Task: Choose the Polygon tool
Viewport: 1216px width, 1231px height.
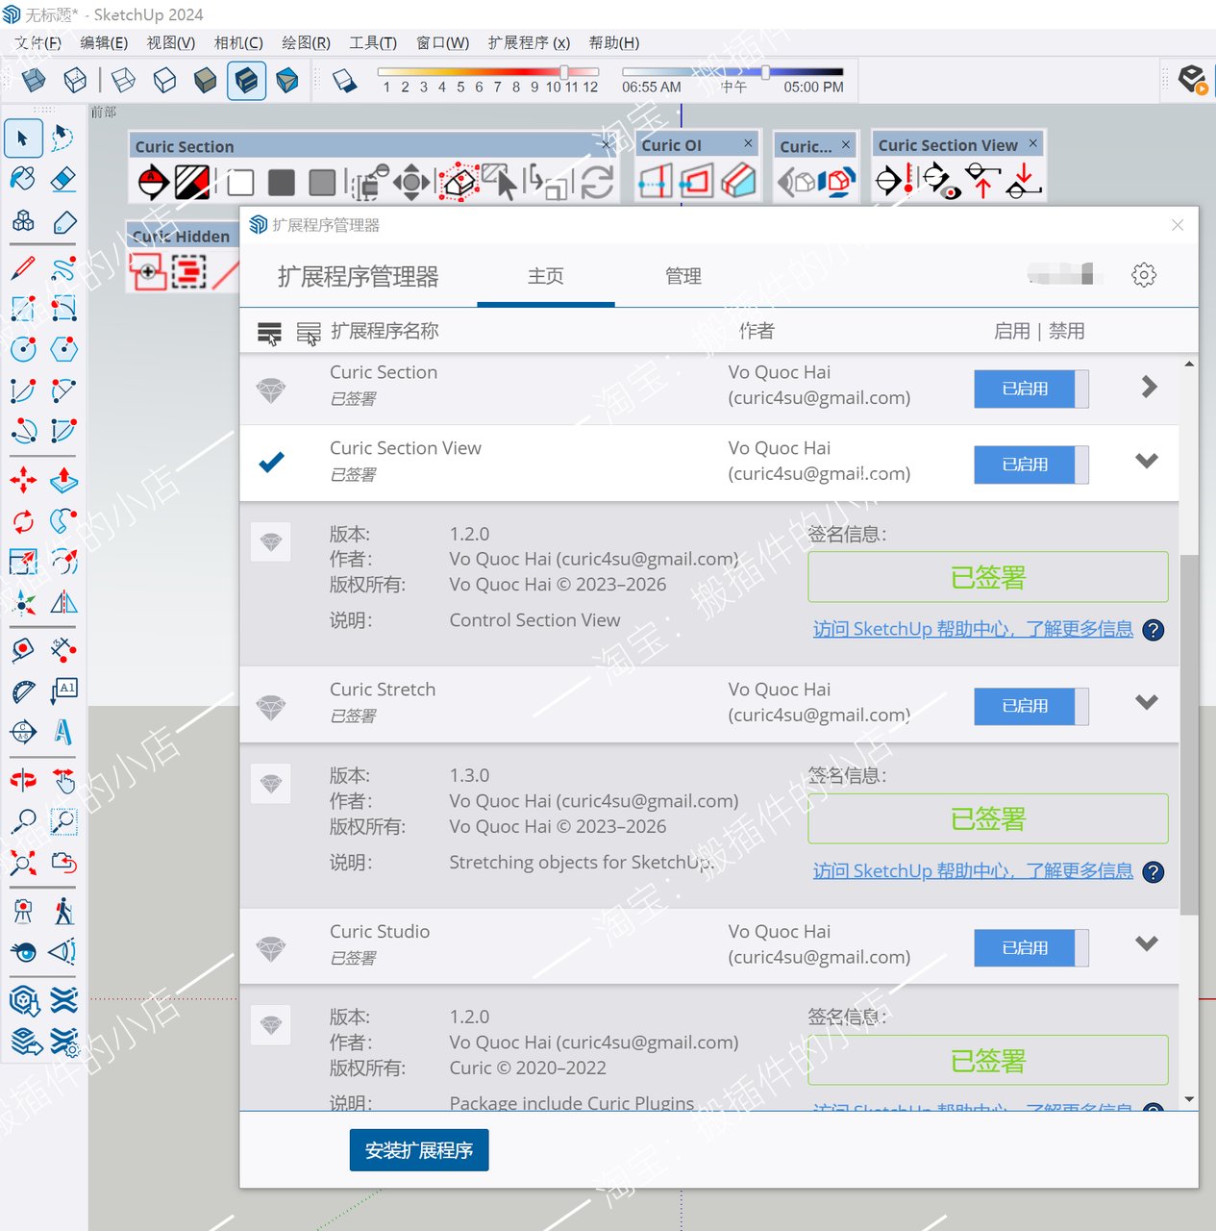Action: click(x=63, y=349)
